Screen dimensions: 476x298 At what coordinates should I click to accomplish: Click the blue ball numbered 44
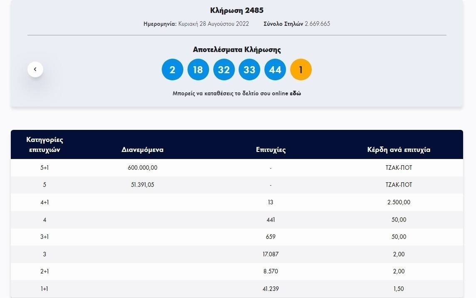(275, 70)
